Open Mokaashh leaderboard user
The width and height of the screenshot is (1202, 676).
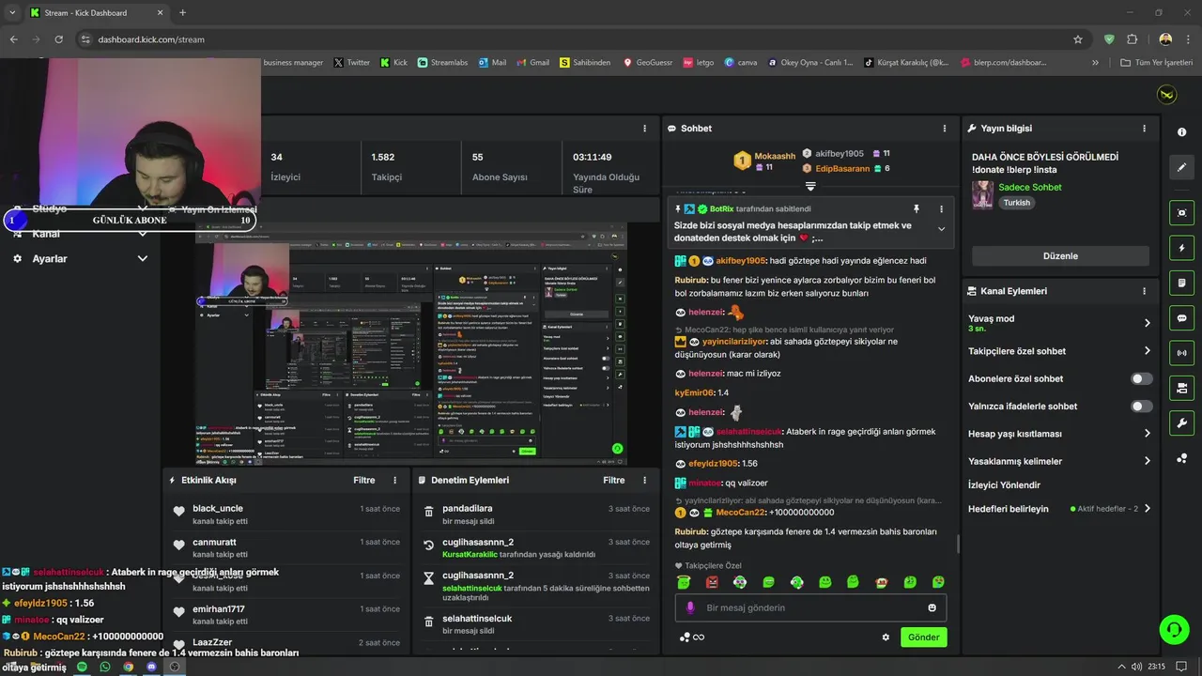point(776,157)
